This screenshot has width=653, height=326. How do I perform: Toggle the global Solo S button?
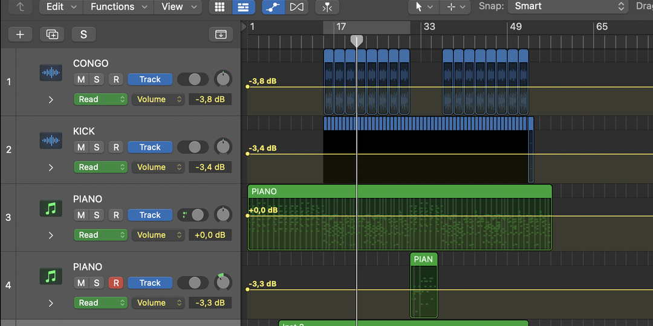pos(83,34)
